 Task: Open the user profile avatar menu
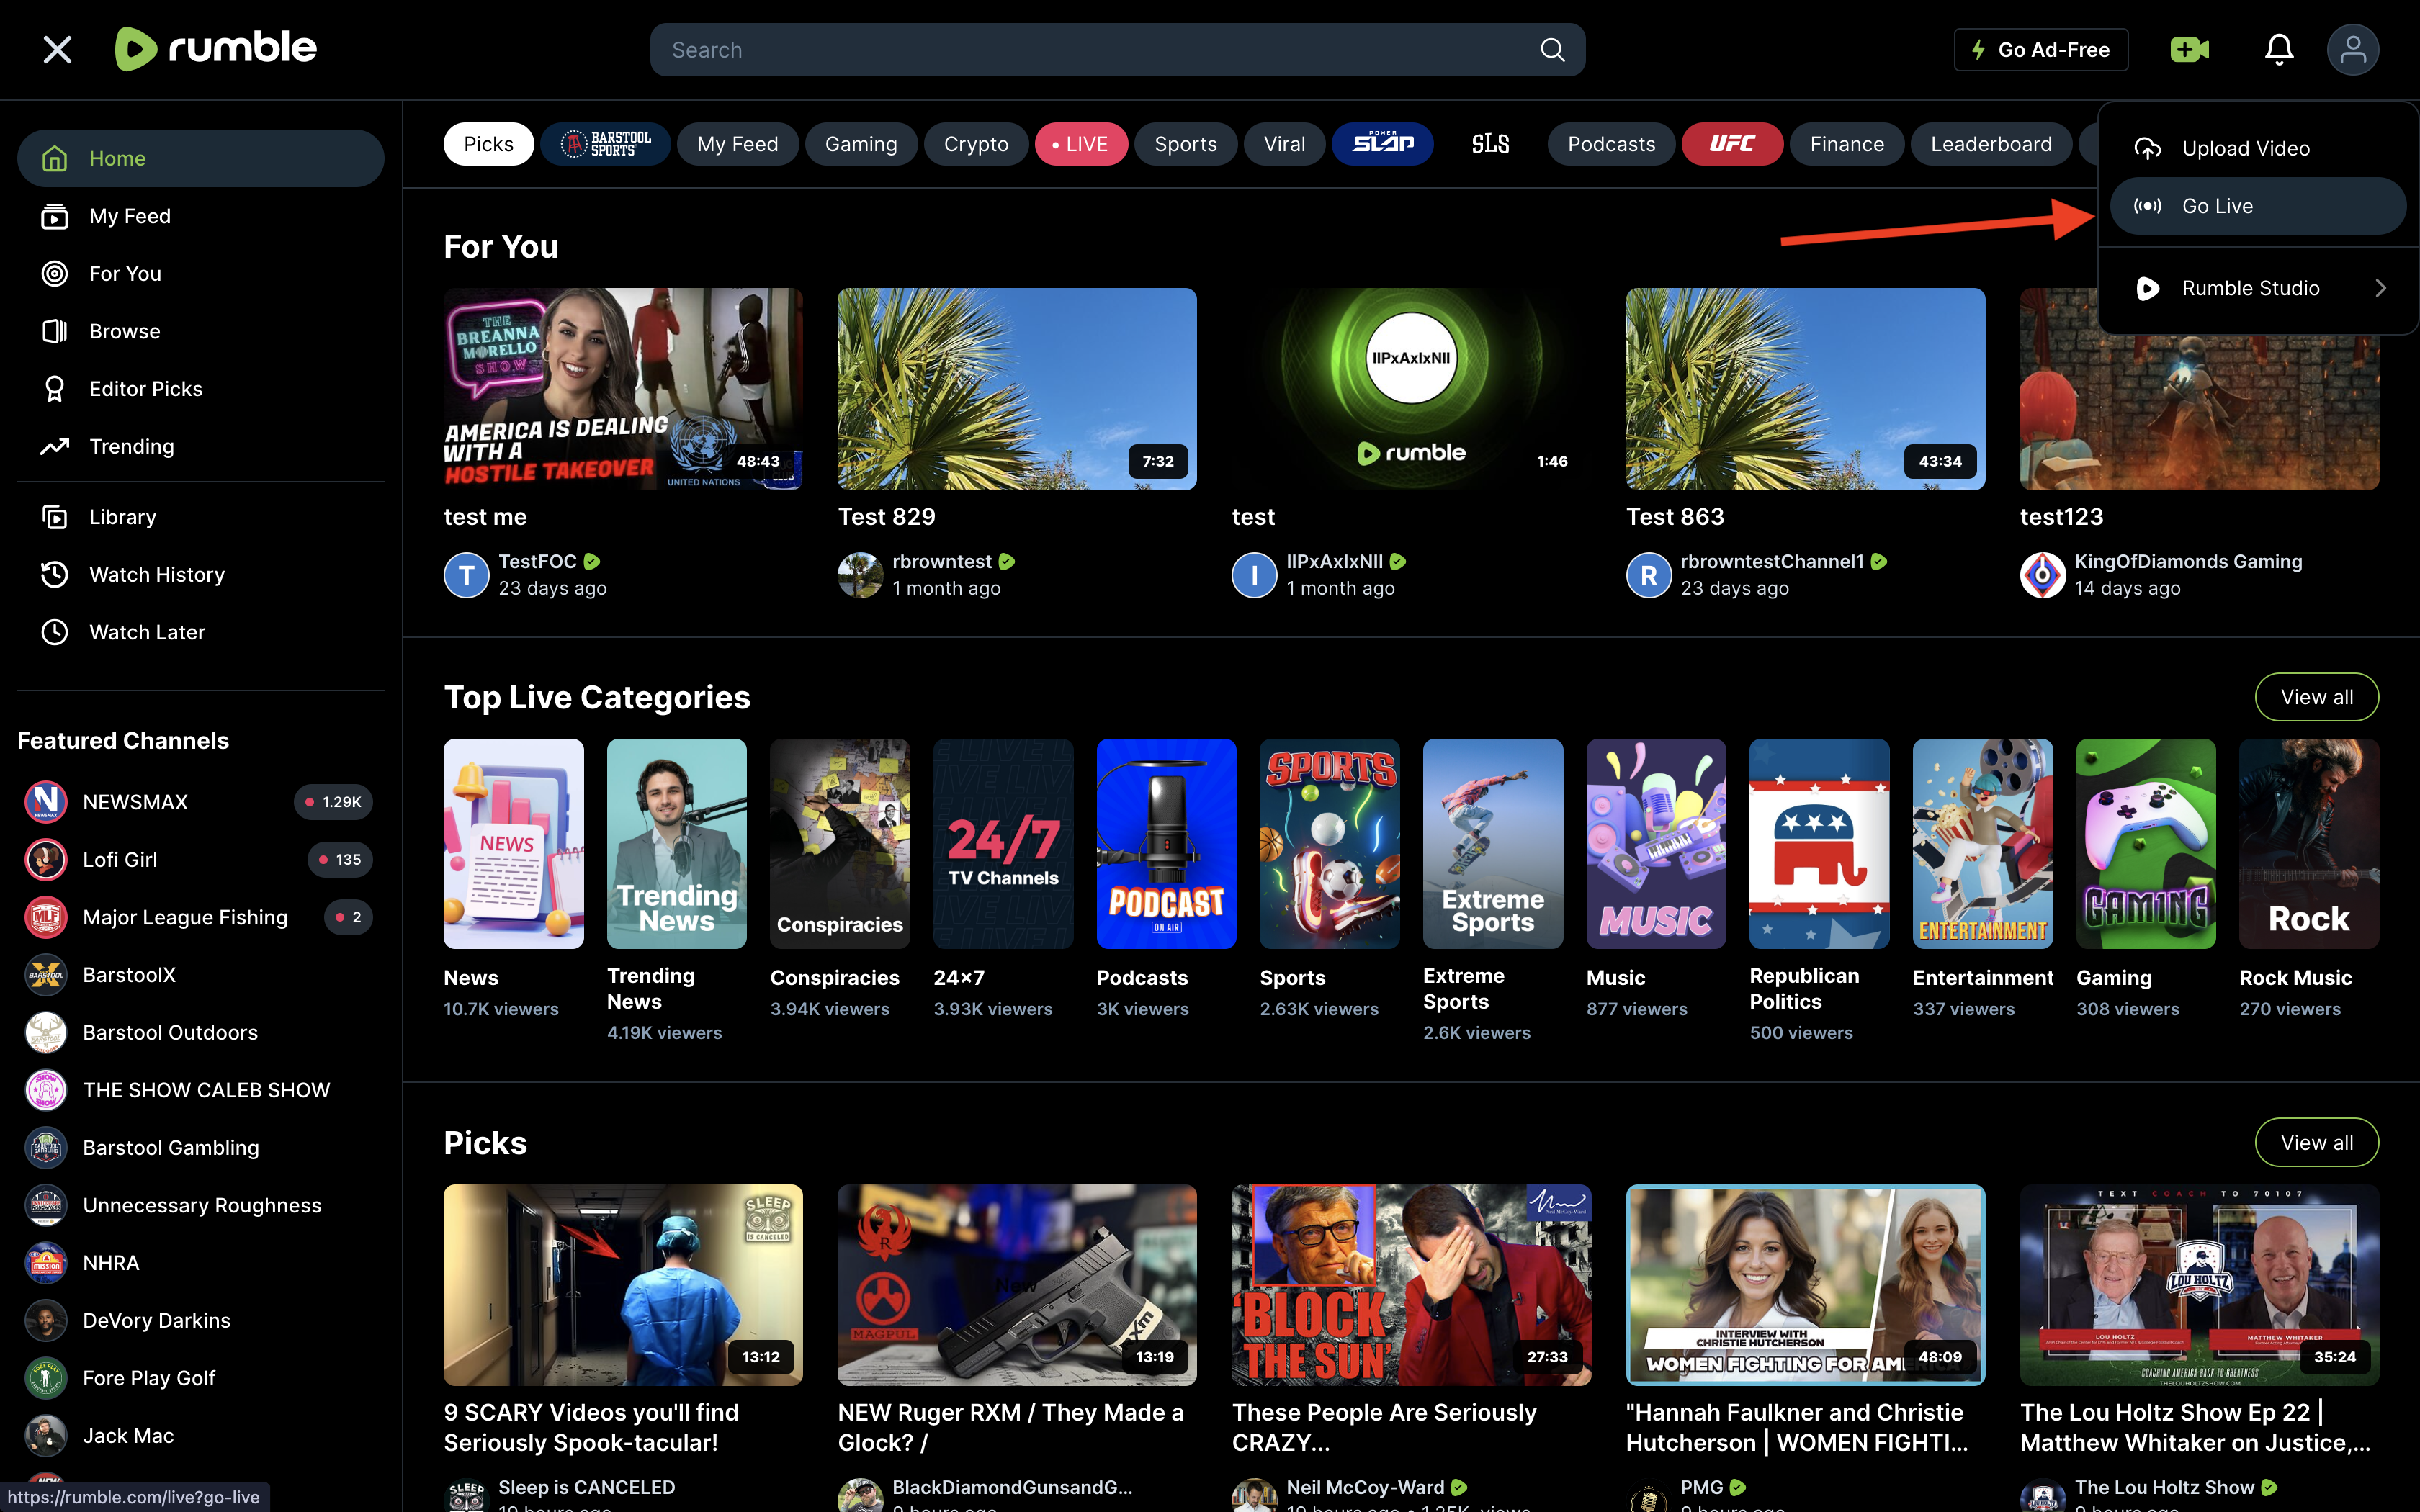[2352, 50]
